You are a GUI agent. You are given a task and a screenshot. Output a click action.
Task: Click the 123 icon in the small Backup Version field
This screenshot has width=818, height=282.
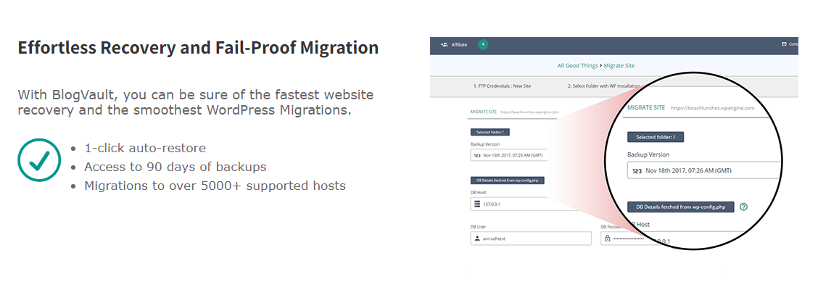(x=477, y=155)
